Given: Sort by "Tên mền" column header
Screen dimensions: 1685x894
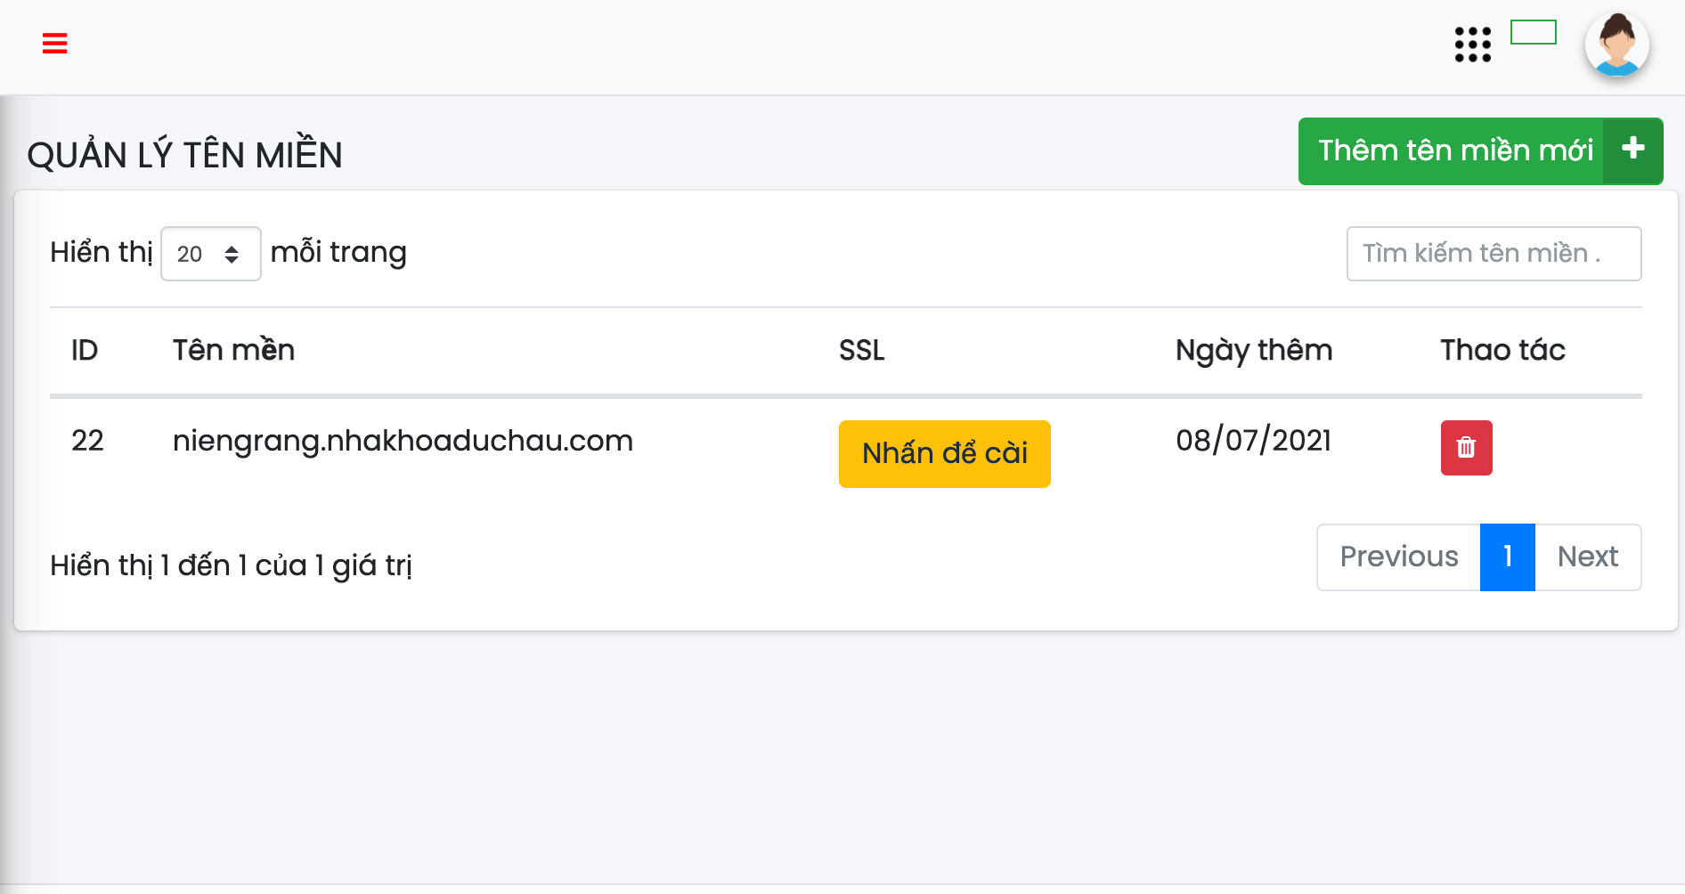Looking at the screenshot, I should 233,350.
